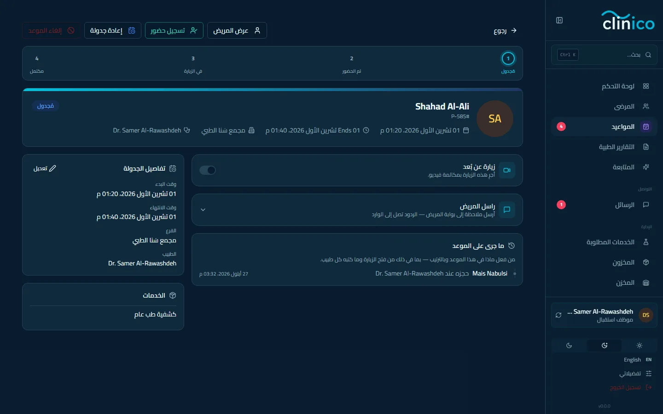
Task: Select step 4 مكتمل in the stepper
Action: (x=37, y=64)
